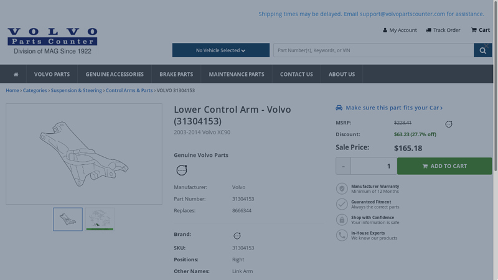Click the Volvo brand logo in Brand row
Image resolution: width=498 pixels, height=280 pixels.
coord(237,236)
